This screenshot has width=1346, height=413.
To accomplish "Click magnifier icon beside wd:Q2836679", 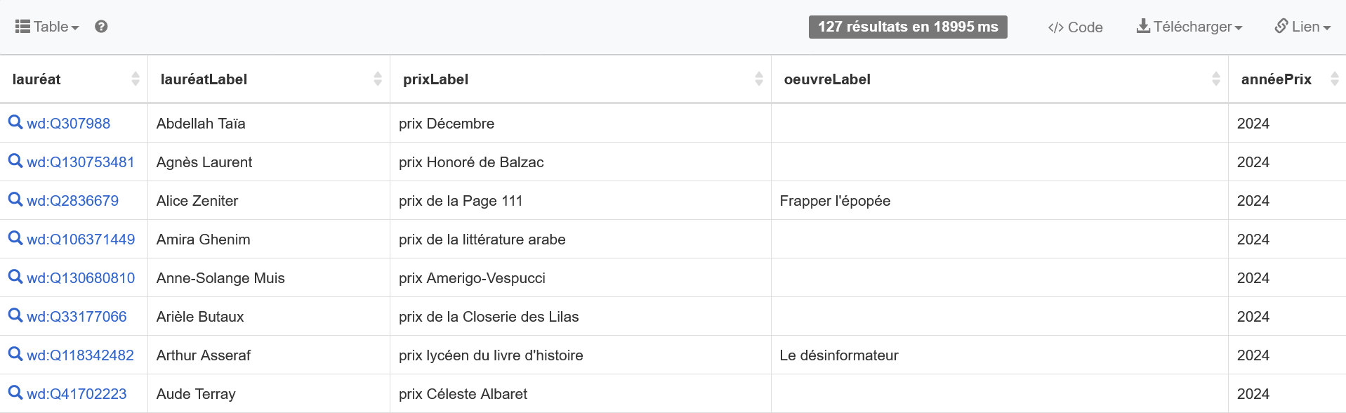I will tap(15, 199).
